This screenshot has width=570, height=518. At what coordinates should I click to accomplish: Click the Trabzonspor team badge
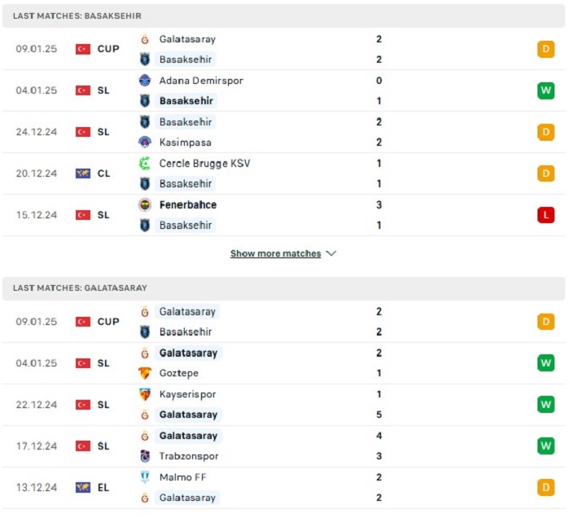click(x=145, y=456)
